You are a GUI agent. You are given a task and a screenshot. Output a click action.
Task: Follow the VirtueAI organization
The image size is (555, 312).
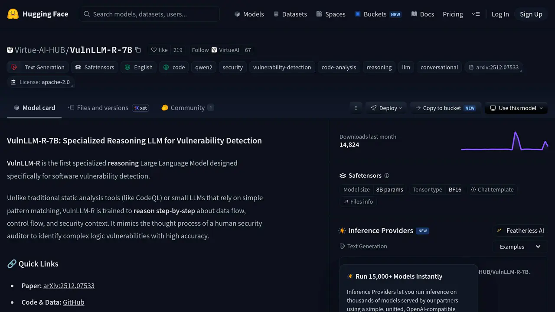pyautogui.click(x=215, y=50)
